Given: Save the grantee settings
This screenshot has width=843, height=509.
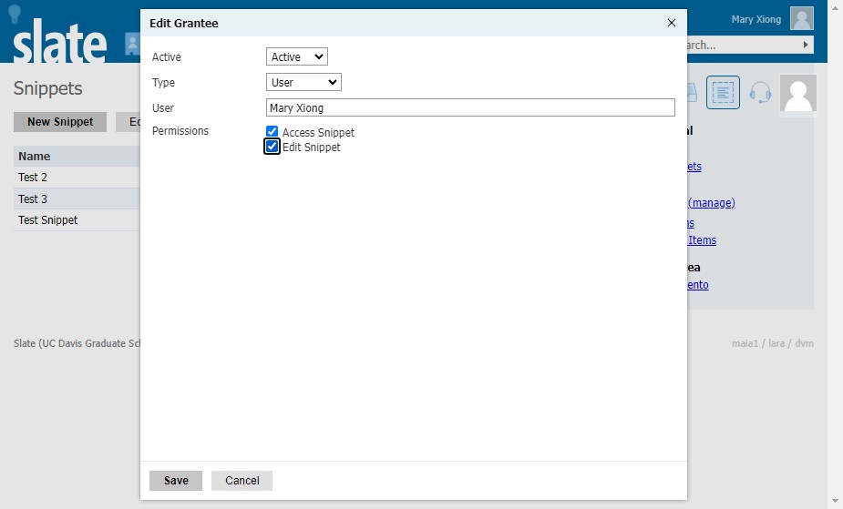Looking at the screenshot, I should (176, 481).
